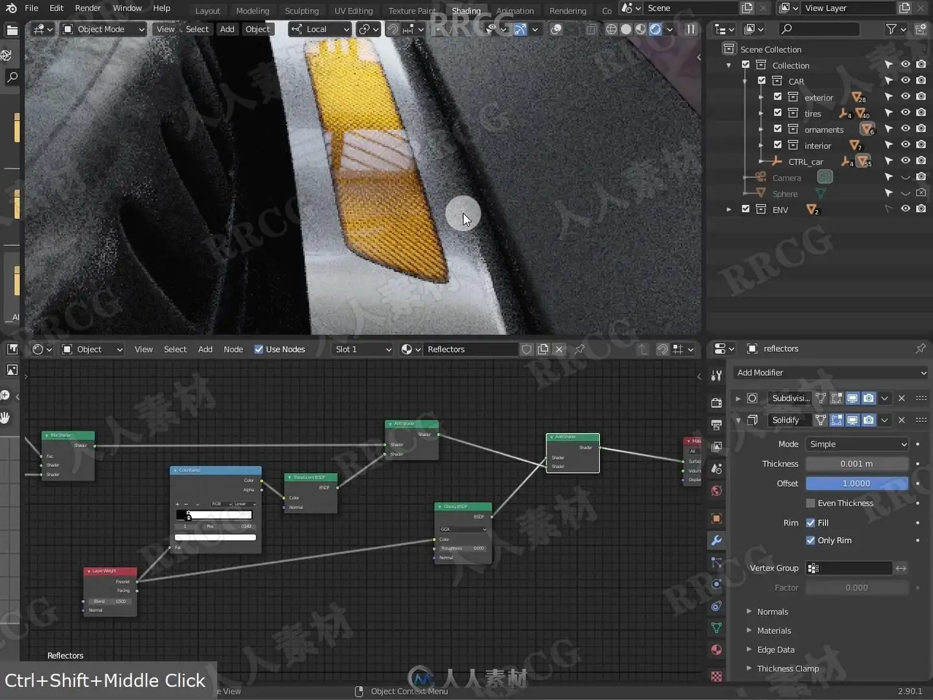
Task: Open the node editor Add menu
Action: pos(205,349)
